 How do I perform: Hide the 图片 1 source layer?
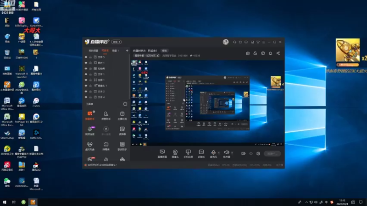pyautogui.click(x=86, y=63)
